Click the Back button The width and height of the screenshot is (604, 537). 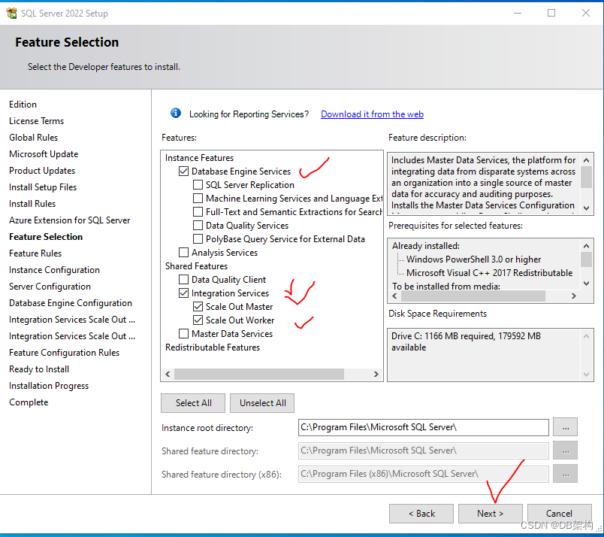click(x=421, y=514)
